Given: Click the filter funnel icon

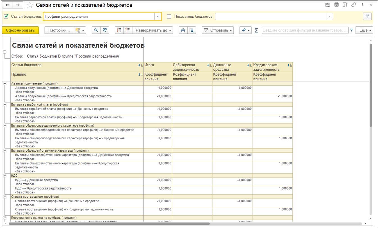Looking at the screenshot, I should click(x=367, y=17).
